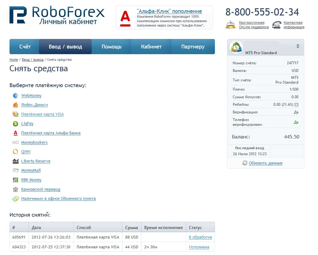Select Moneybookers payment link

pos(34,143)
